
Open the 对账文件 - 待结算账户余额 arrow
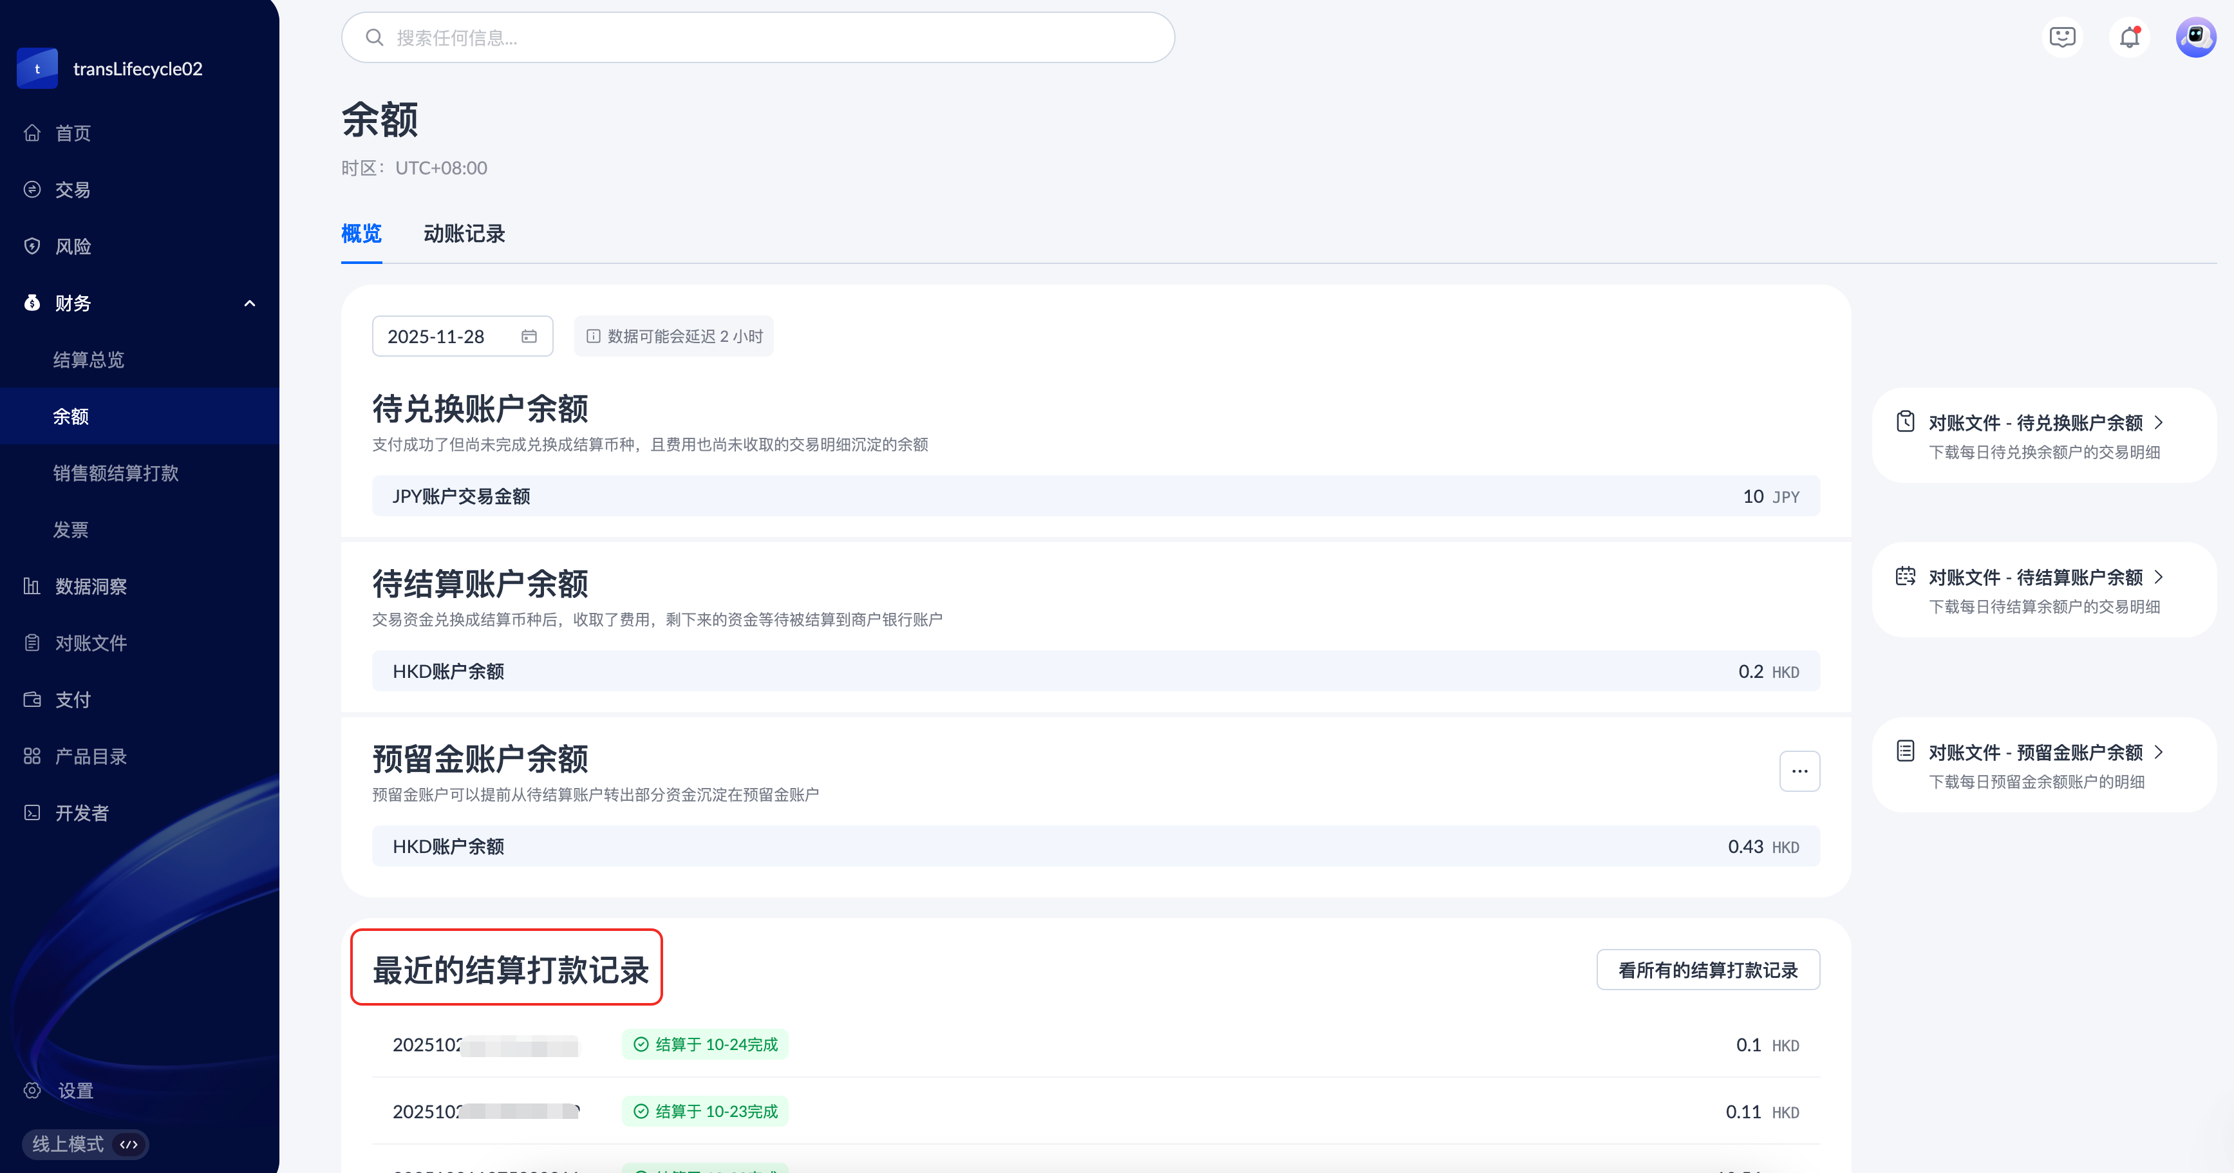2159,577
